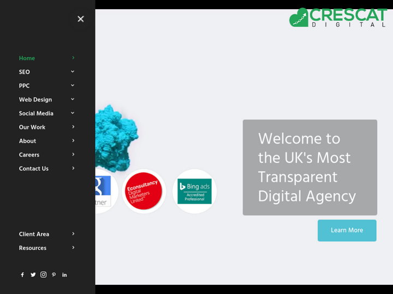Open the Pinterest social icon
This screenshot has width=393, height=294.
point(53,275)
